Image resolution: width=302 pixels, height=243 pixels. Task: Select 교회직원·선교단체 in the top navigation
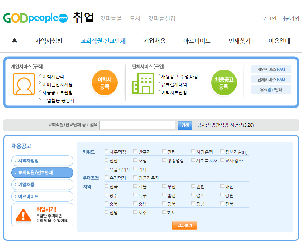[103, 41]
